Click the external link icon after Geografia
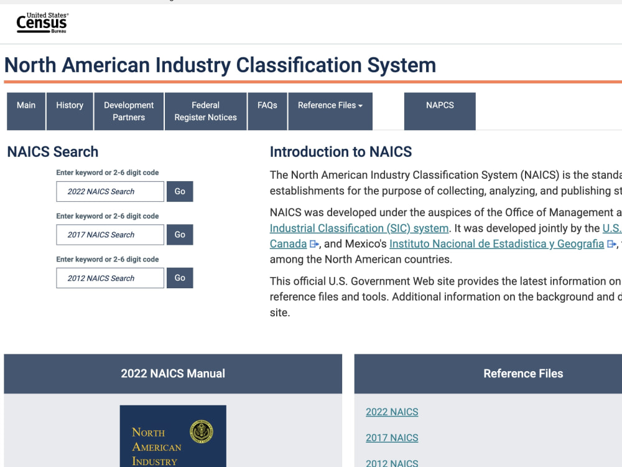 [x=611, y=244]
